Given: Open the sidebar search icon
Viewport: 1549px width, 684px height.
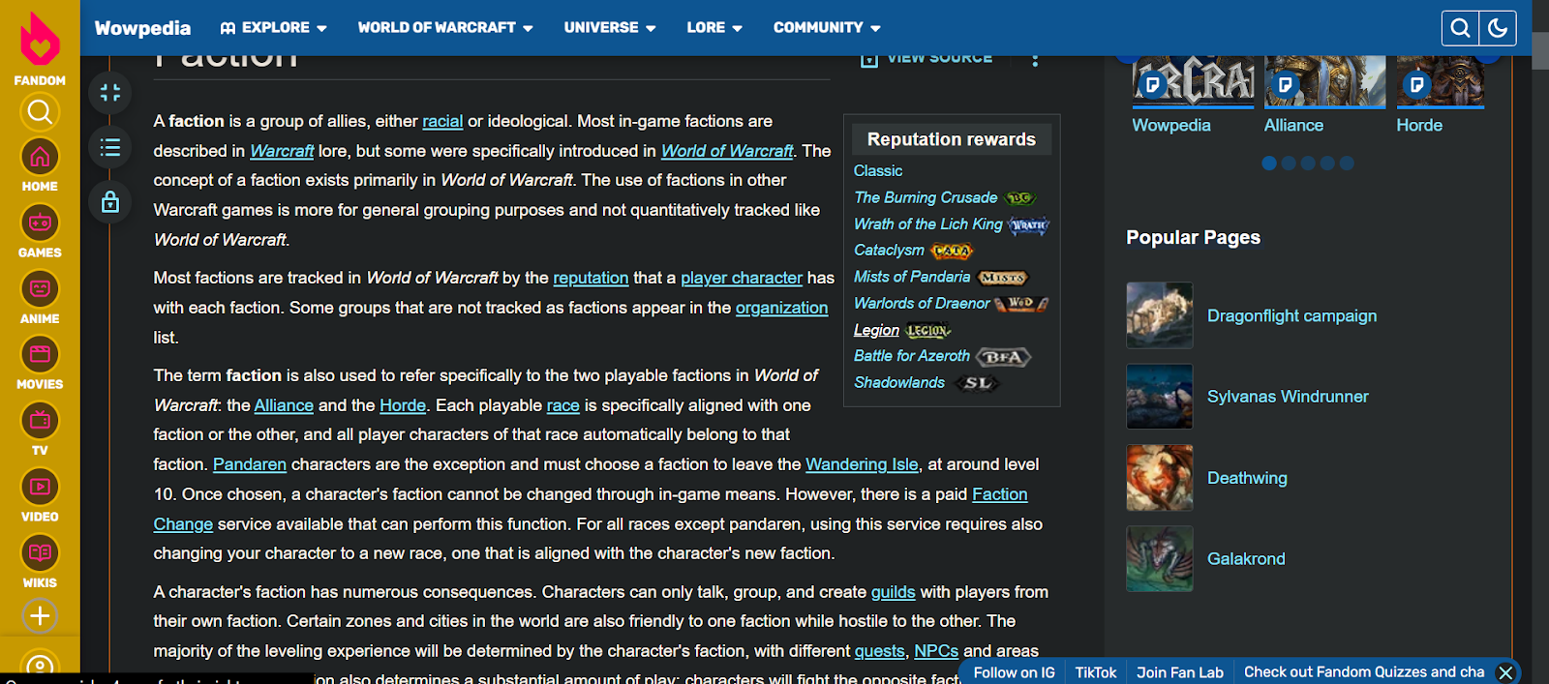Looking at the screenshot, I should (x=40, y=112).
